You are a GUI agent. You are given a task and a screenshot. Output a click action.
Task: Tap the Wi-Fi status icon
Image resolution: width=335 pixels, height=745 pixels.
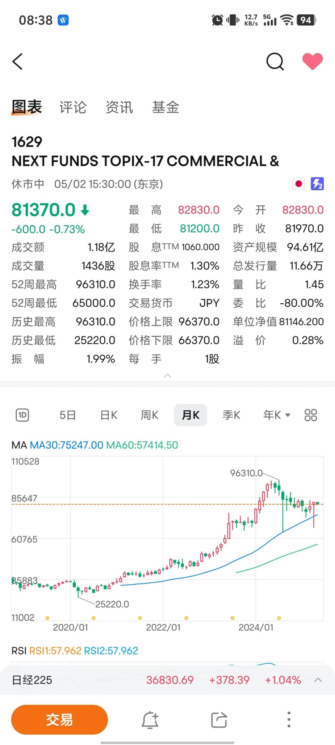click(x=287, y=20)
